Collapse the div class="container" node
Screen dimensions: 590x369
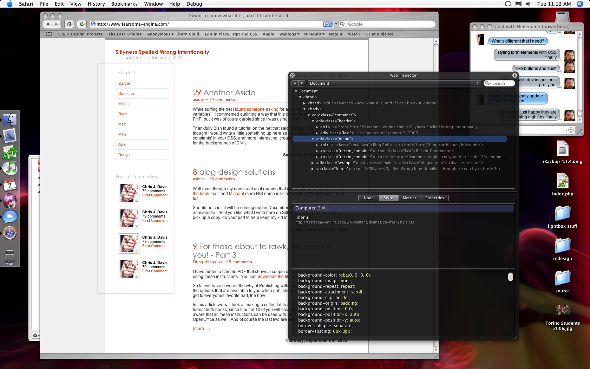click(x=309, y=115)
